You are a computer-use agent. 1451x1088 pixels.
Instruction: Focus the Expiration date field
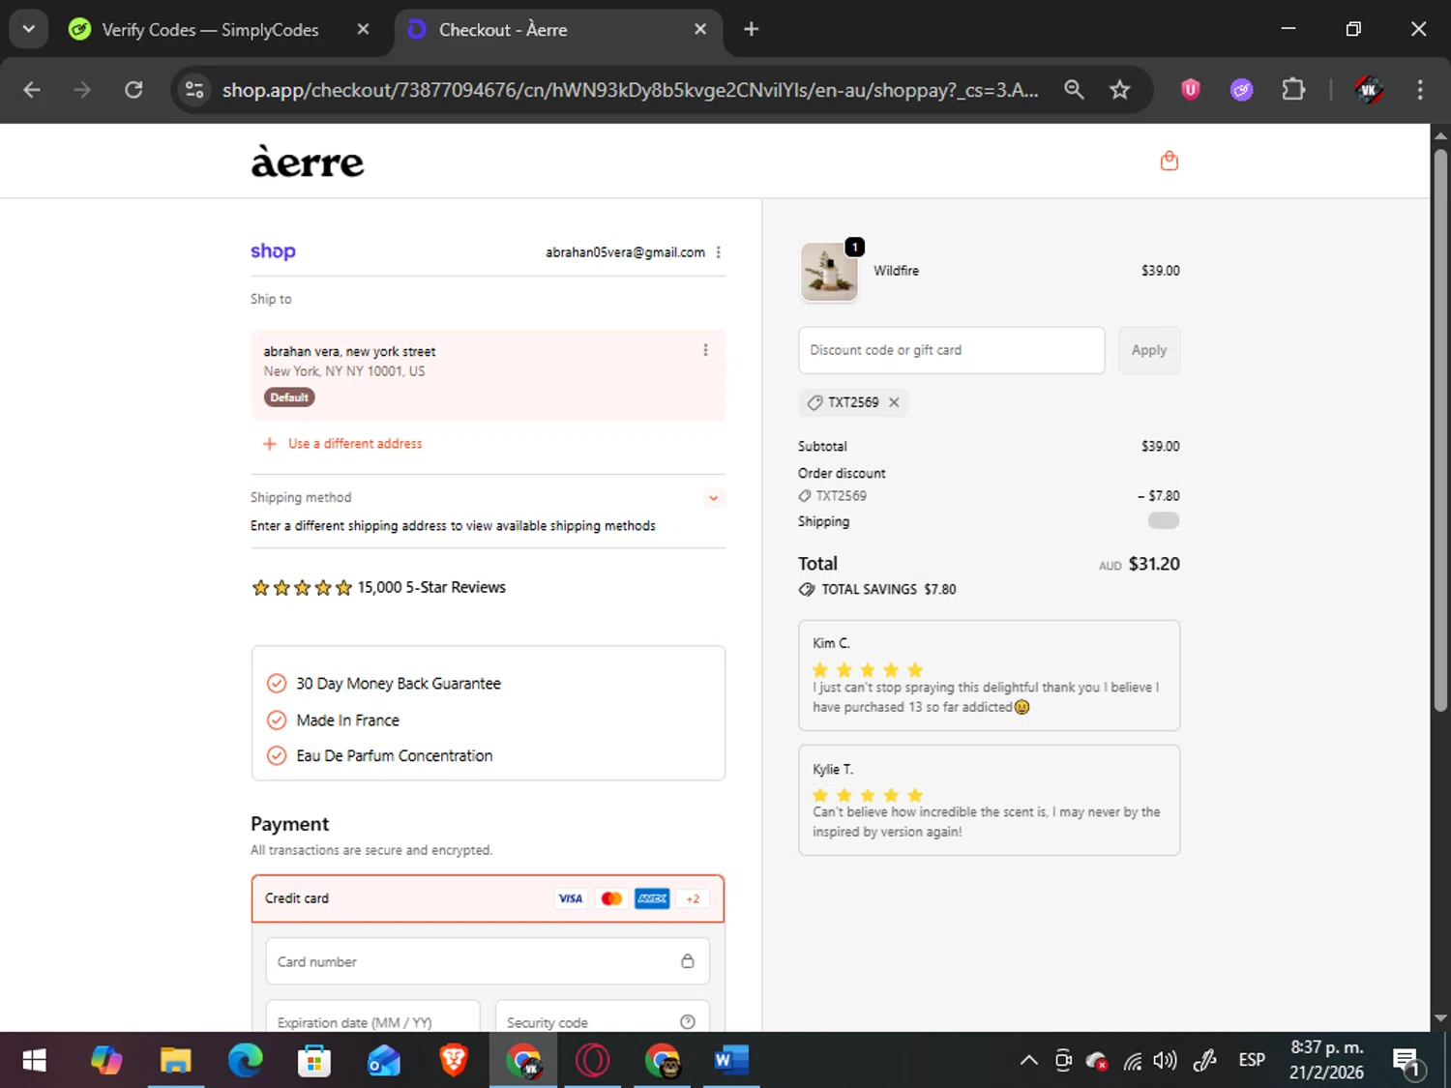pyautogui.click(x=372, y=1016)
